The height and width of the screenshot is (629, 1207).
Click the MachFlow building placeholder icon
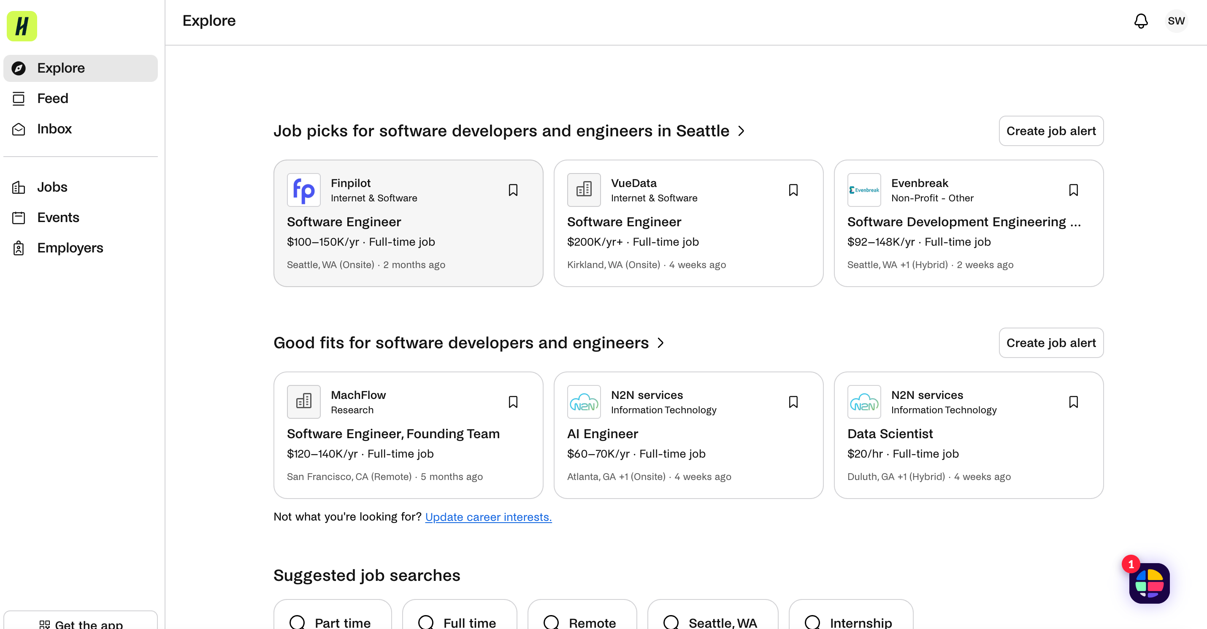point(303,402)
